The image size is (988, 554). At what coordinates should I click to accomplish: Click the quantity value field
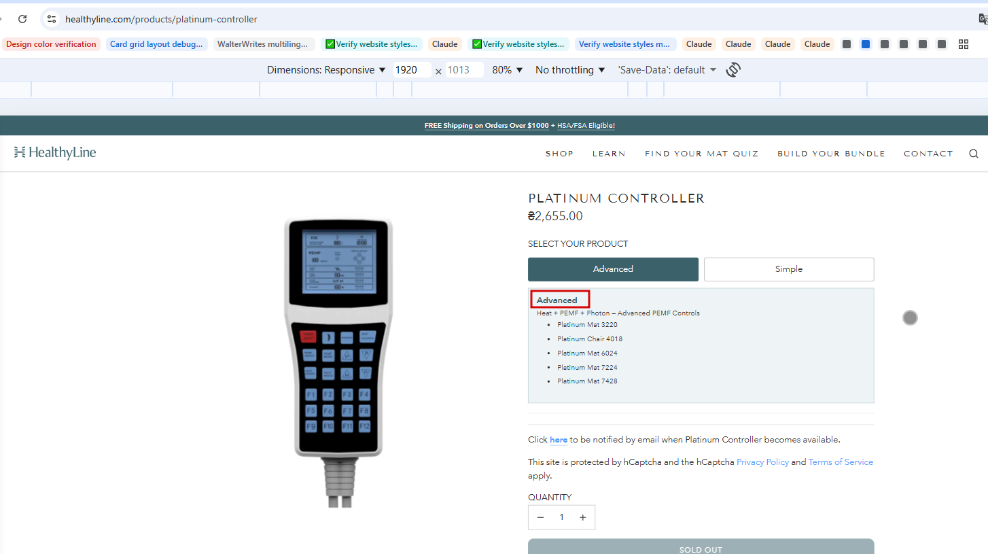click(561, 517)
